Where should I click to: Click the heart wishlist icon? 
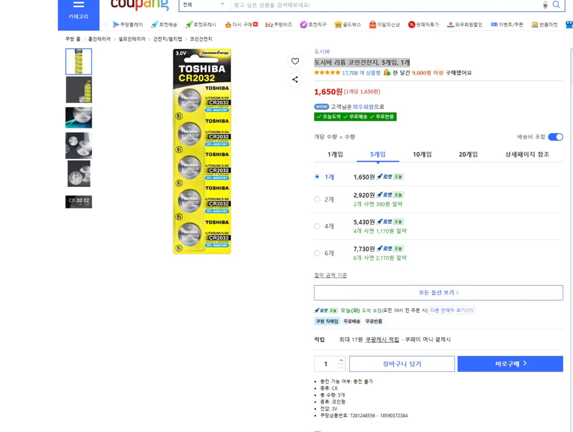295,61
